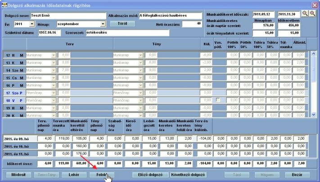Click the Heti óraszám field
The image size is (320, 182).
[192, 24]
